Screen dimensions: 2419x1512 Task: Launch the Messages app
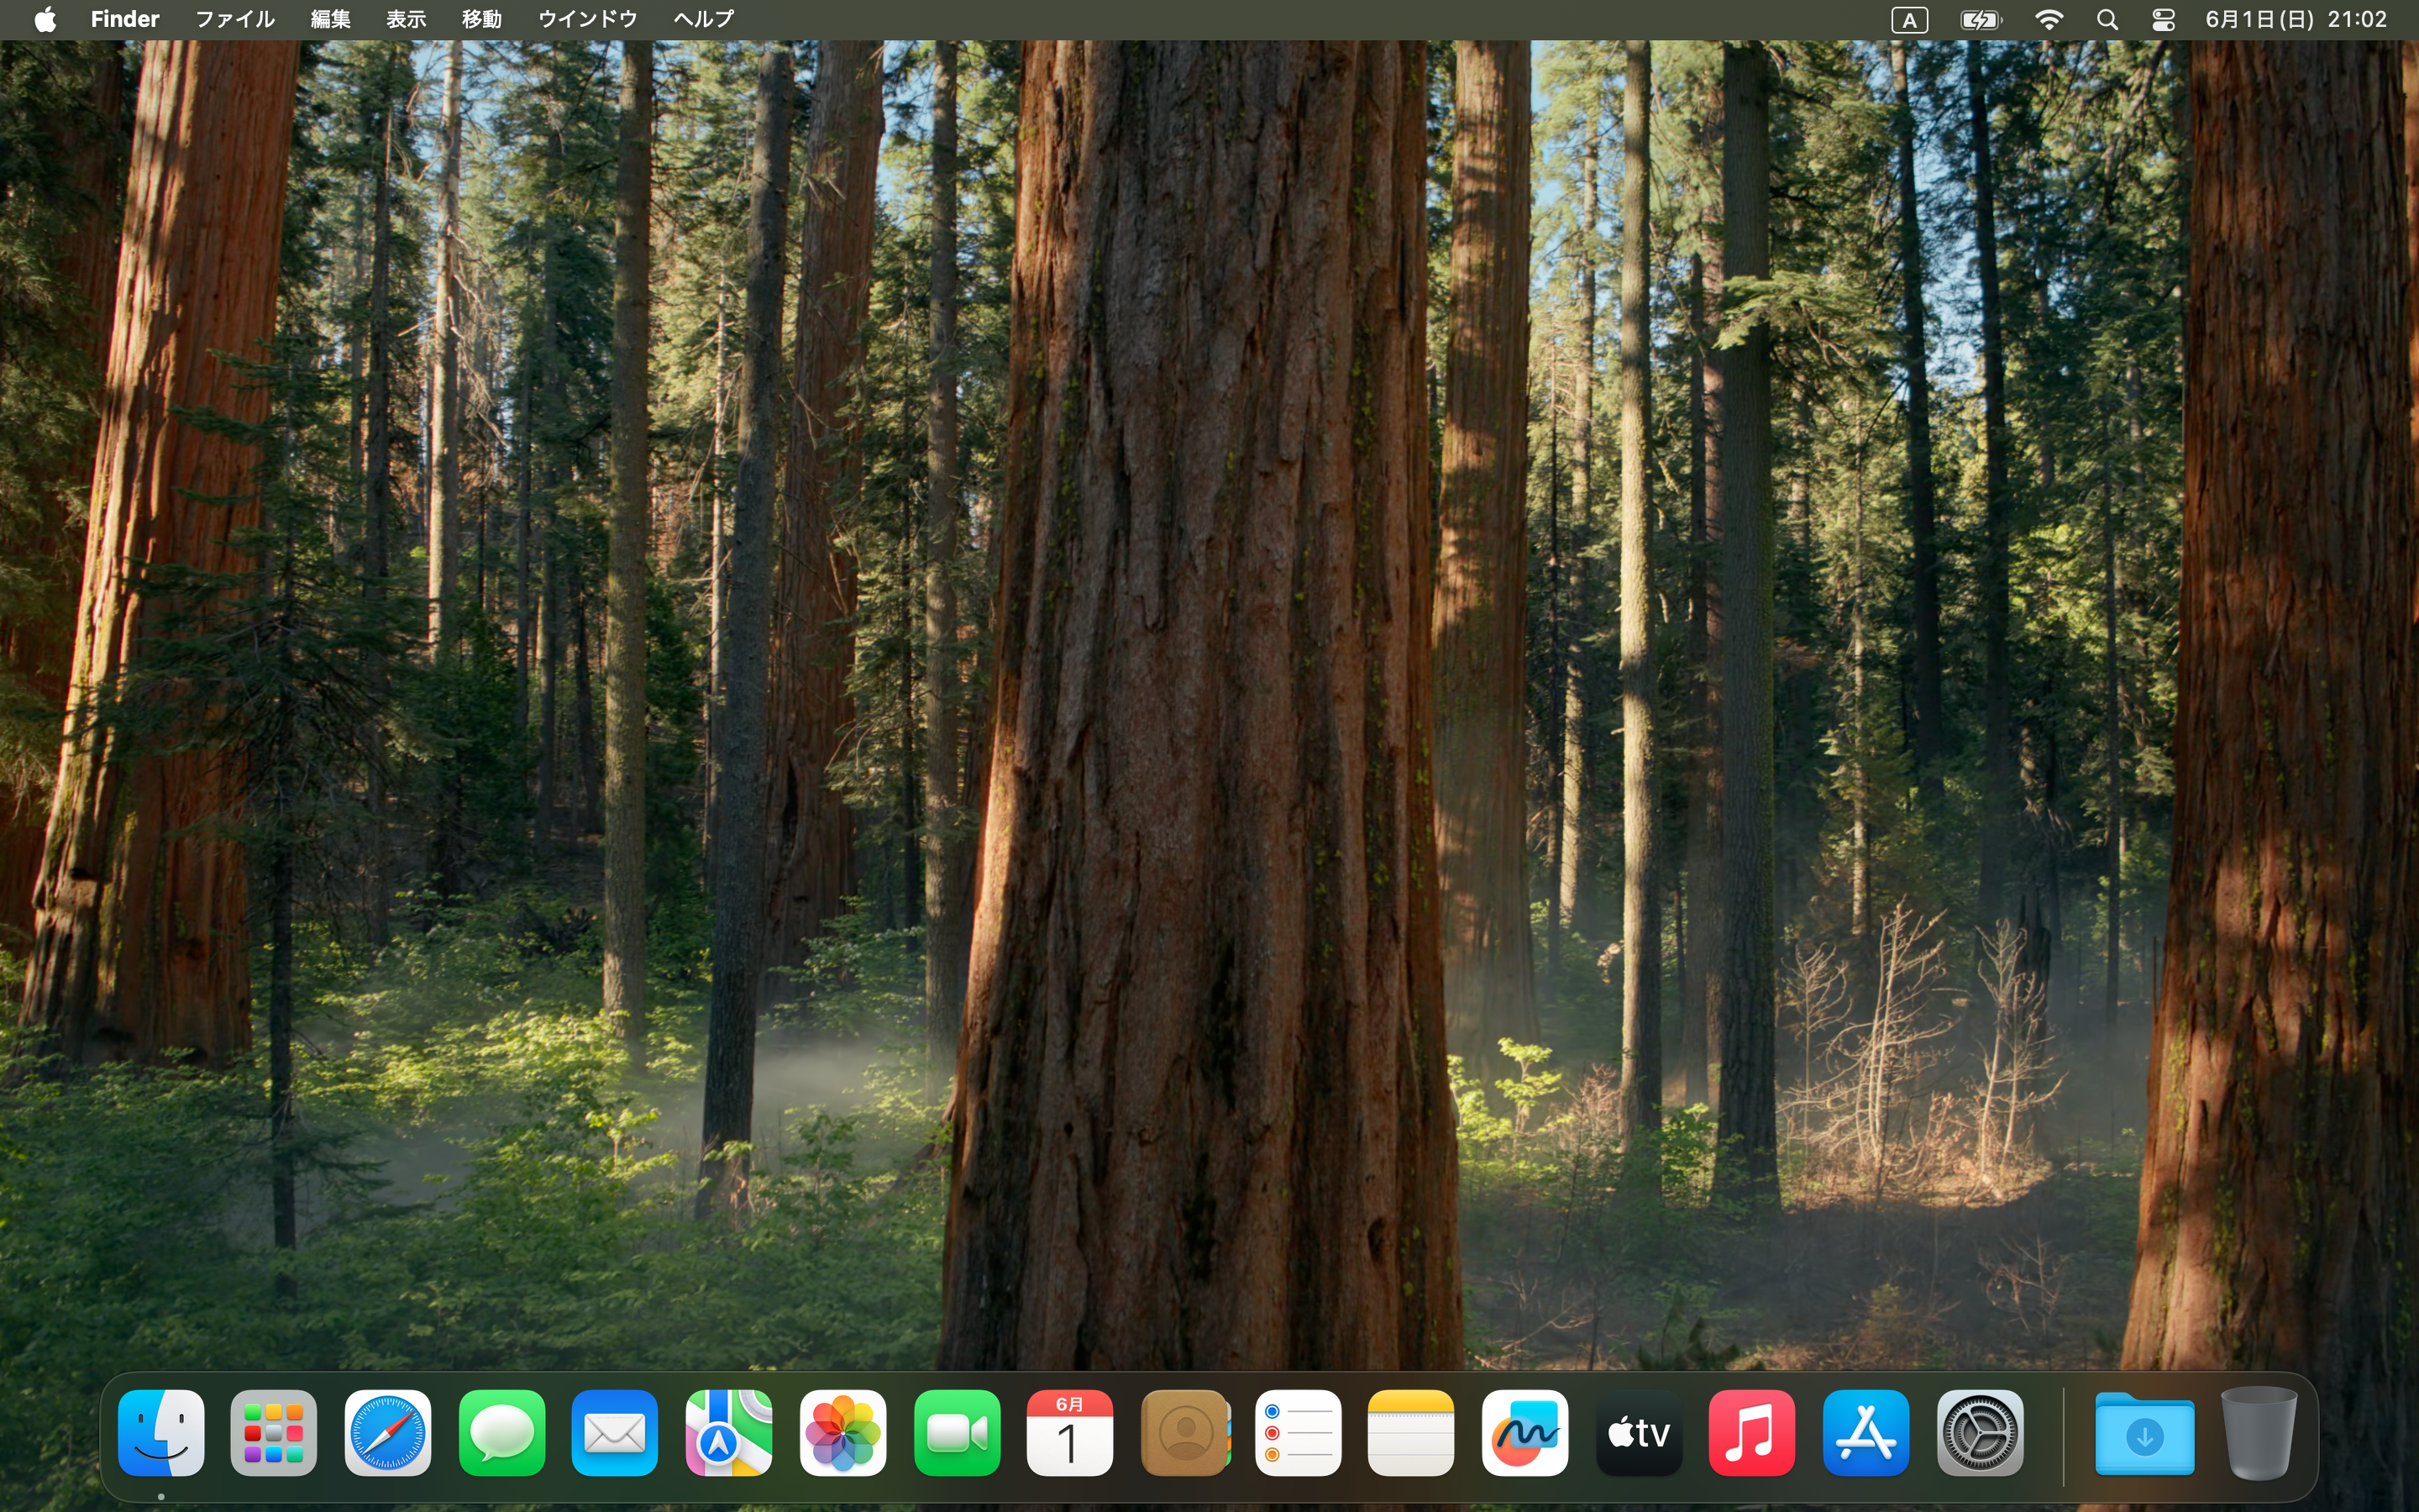pyautogui.click(x=501, y=1432)
